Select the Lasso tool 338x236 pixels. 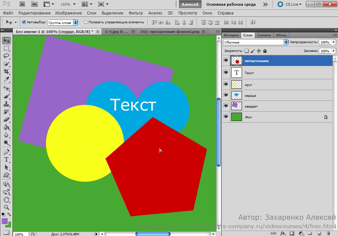pyautogui.click(x=6, y=56)
